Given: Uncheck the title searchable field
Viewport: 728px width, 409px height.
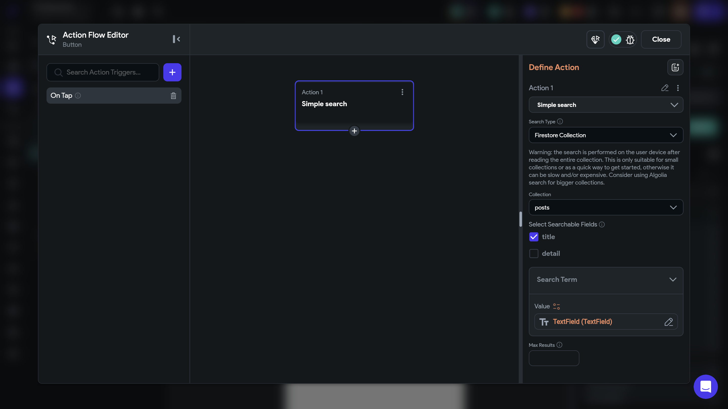Looking at the screenshot, I should point(534,237).
